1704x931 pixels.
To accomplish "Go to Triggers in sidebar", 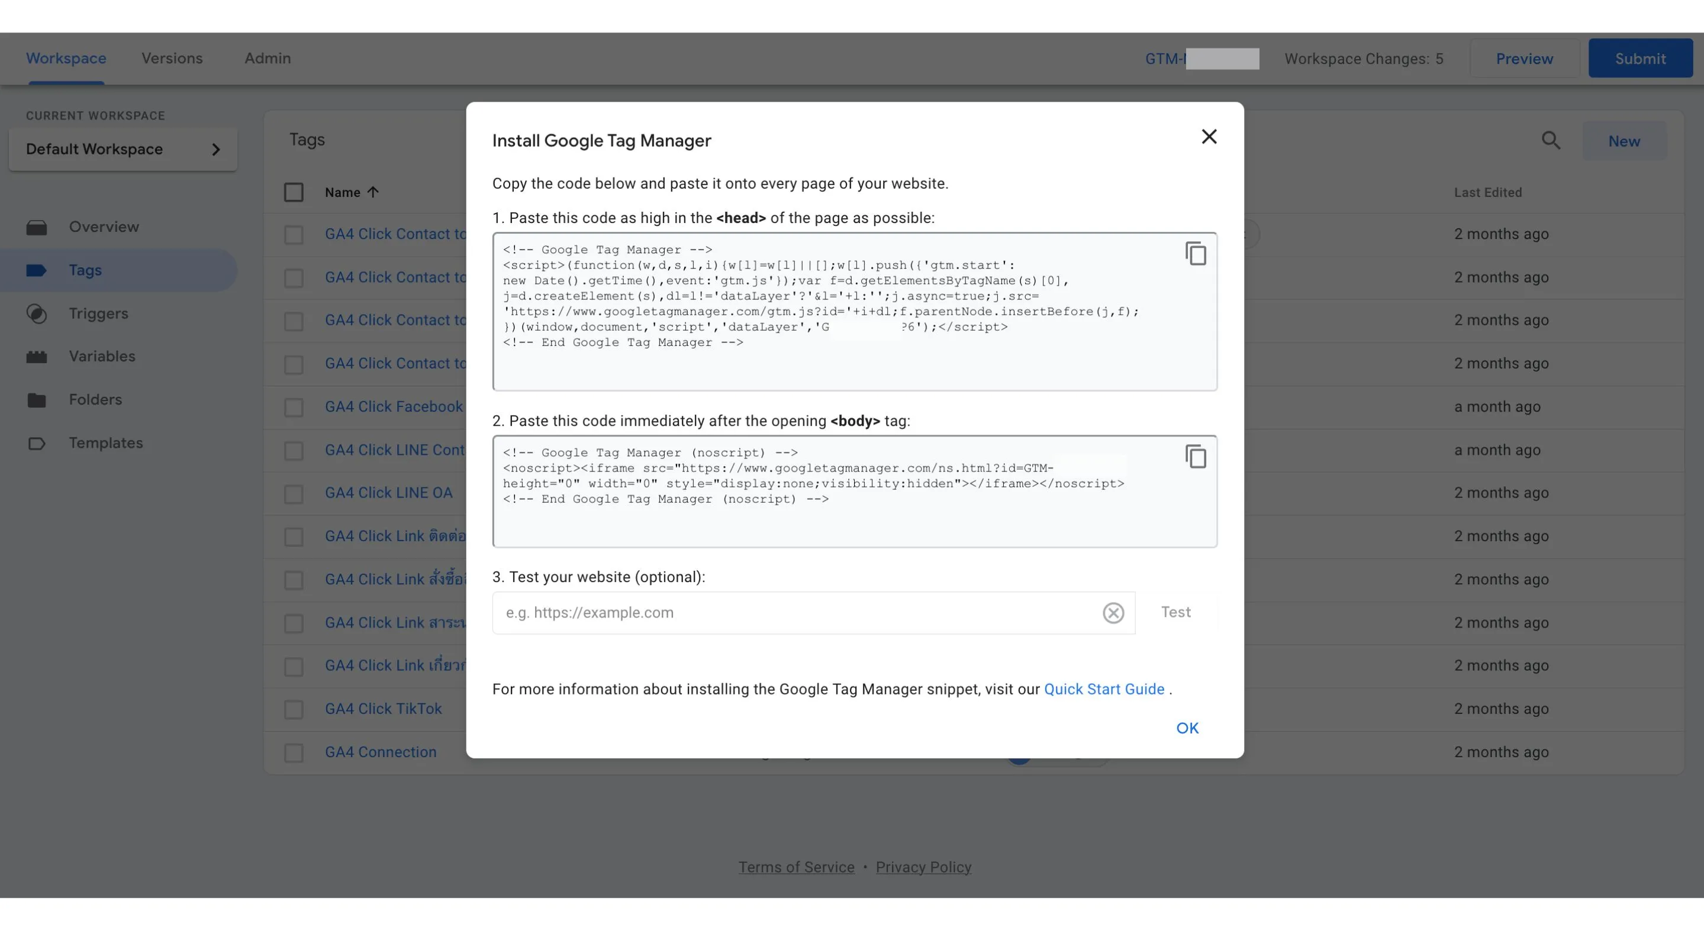I will (x=99, y=313).
